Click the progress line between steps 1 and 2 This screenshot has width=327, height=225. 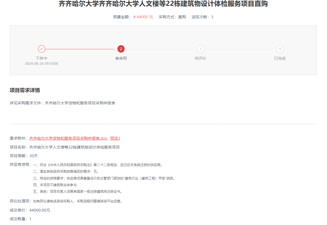pyautogui.click(x=80, y=49)
